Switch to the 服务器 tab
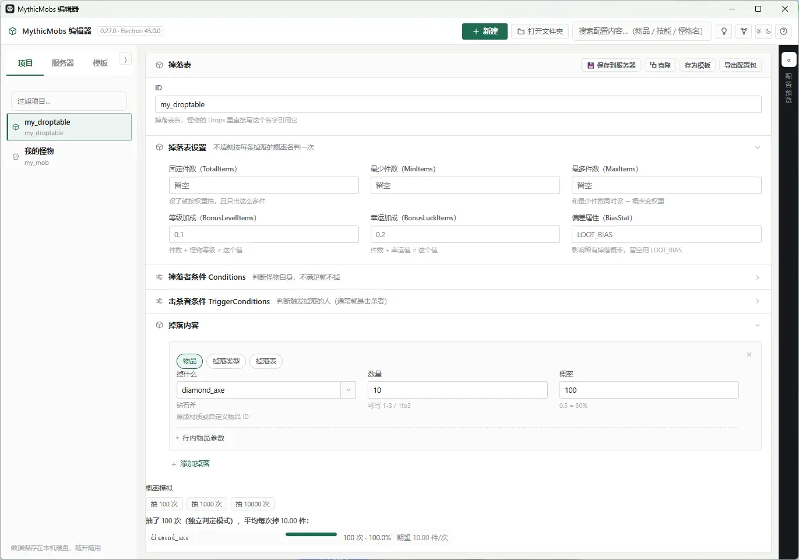 tap(63, 63)
